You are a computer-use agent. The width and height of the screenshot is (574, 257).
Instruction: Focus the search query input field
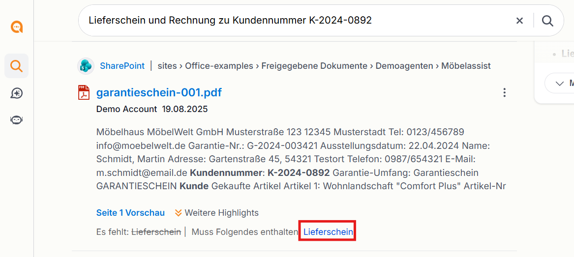[297, 21]
